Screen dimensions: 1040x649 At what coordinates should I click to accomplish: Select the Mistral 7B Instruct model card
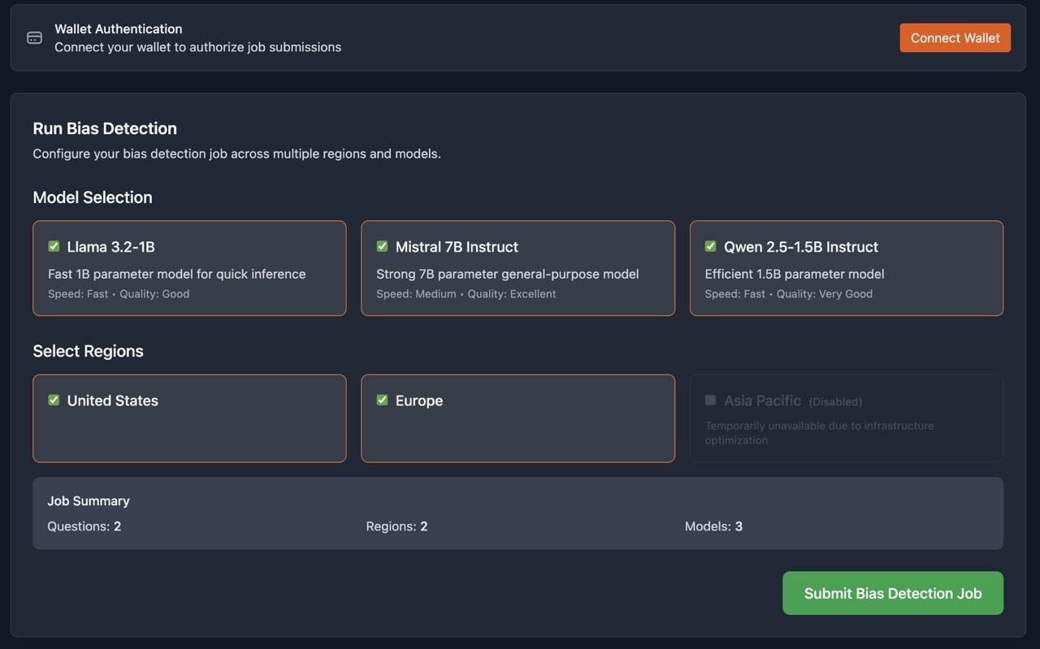coord(518,267)
